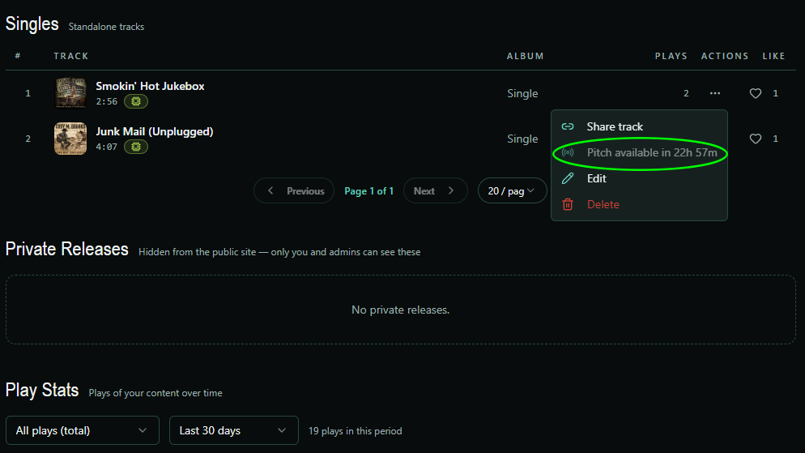Click the 4:07 duration of Junk Mail
Viewport: 805px width, 453px height.
click(x=107, y=147)
